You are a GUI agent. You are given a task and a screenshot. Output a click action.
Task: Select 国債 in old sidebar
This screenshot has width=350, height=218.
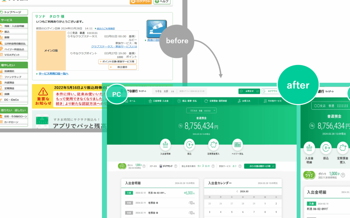(x=14, y=94)
